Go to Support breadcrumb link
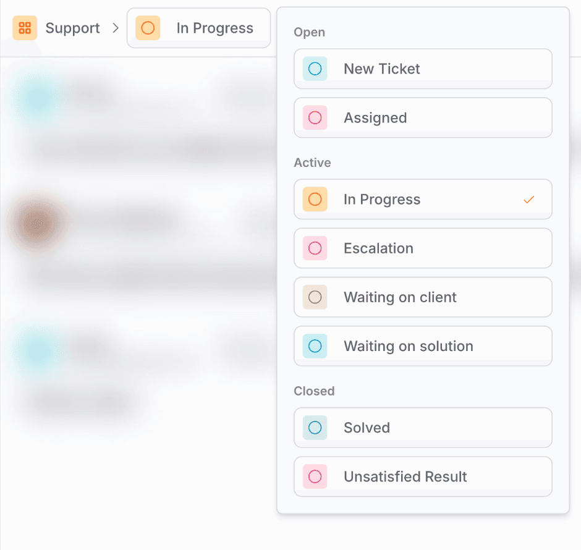Image resolution: width=581 pixels, height=550 pixels. (x=72, y=28)
